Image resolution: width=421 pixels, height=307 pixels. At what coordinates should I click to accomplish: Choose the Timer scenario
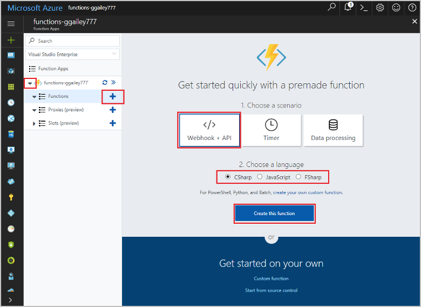pos(271,130)
